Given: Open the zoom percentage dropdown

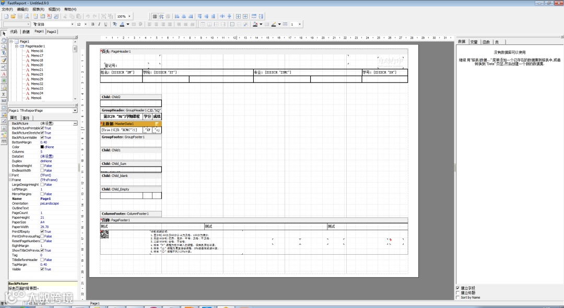Looking at the screenshot, I should click(130, 17).
